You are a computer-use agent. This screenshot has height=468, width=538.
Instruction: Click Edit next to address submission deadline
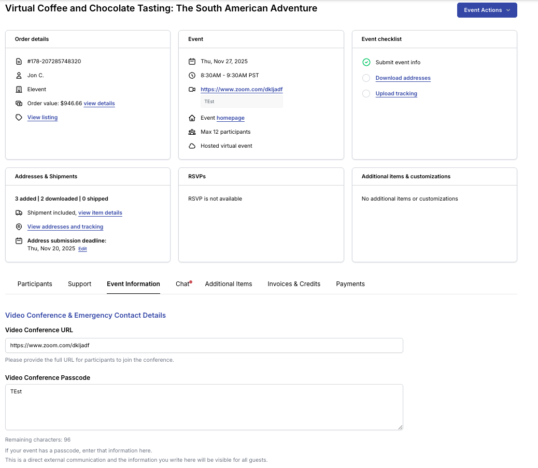coord(82,249)
